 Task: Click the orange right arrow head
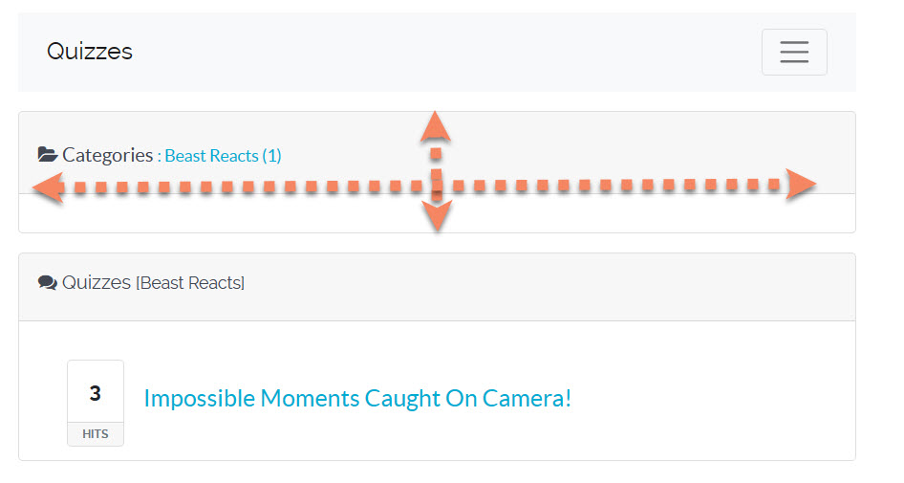[801, 185]
